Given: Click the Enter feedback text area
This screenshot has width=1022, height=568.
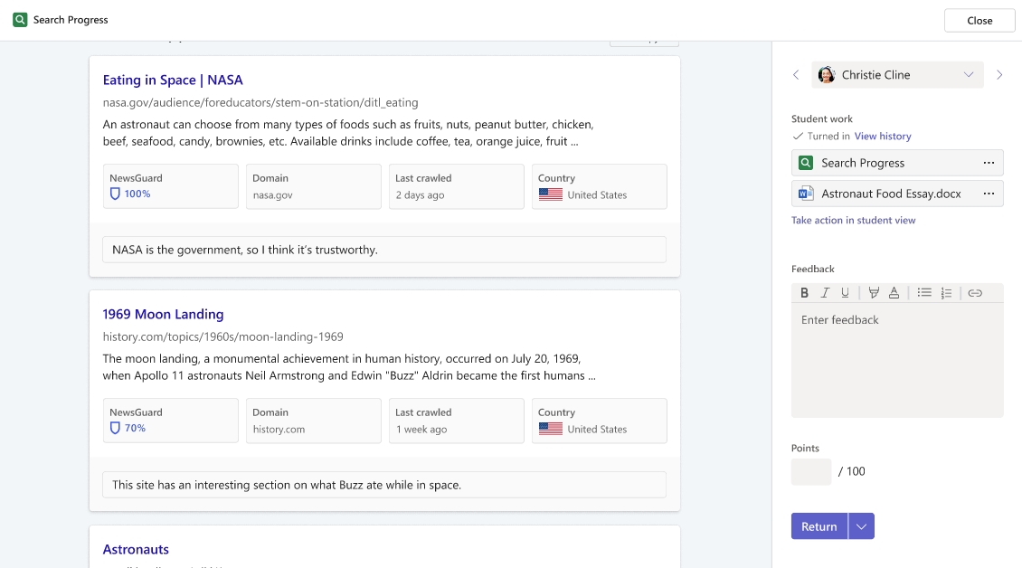Looking at the screenshot, I should (896, 359).
